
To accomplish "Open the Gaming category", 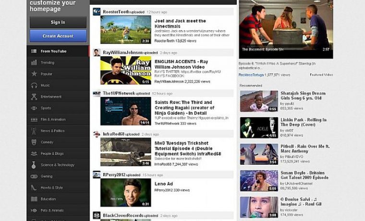I will (58, 176).
